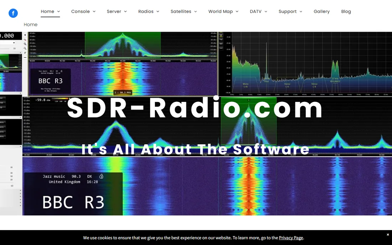Image resolution: width=392 pixels, height=245 pixels.
Task: Expand the Radios dropdown chevron
Action: click(158, 11)
